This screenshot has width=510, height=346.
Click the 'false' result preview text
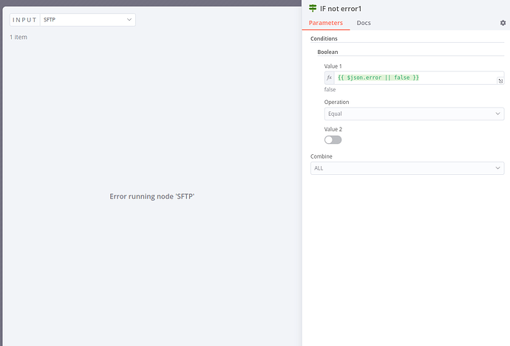pos(330,89)
